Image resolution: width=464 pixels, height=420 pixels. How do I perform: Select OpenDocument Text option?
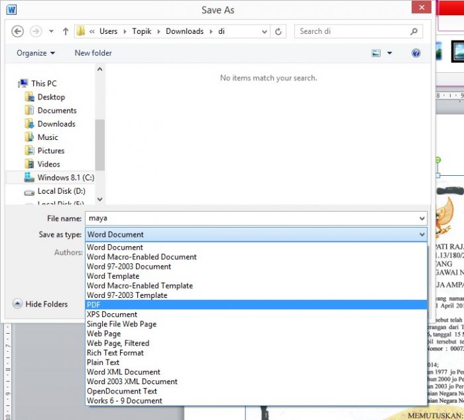(256, 391)
